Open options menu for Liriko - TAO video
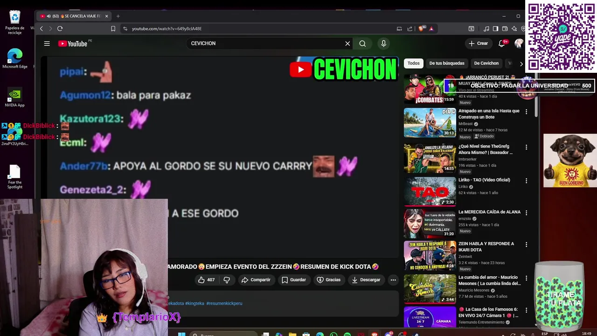 [x=526, y=181]
